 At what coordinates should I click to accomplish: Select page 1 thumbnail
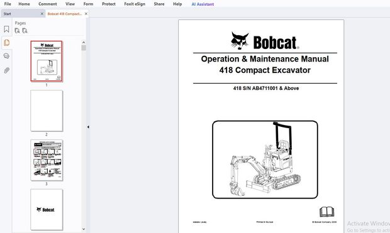tap(47, 61)
